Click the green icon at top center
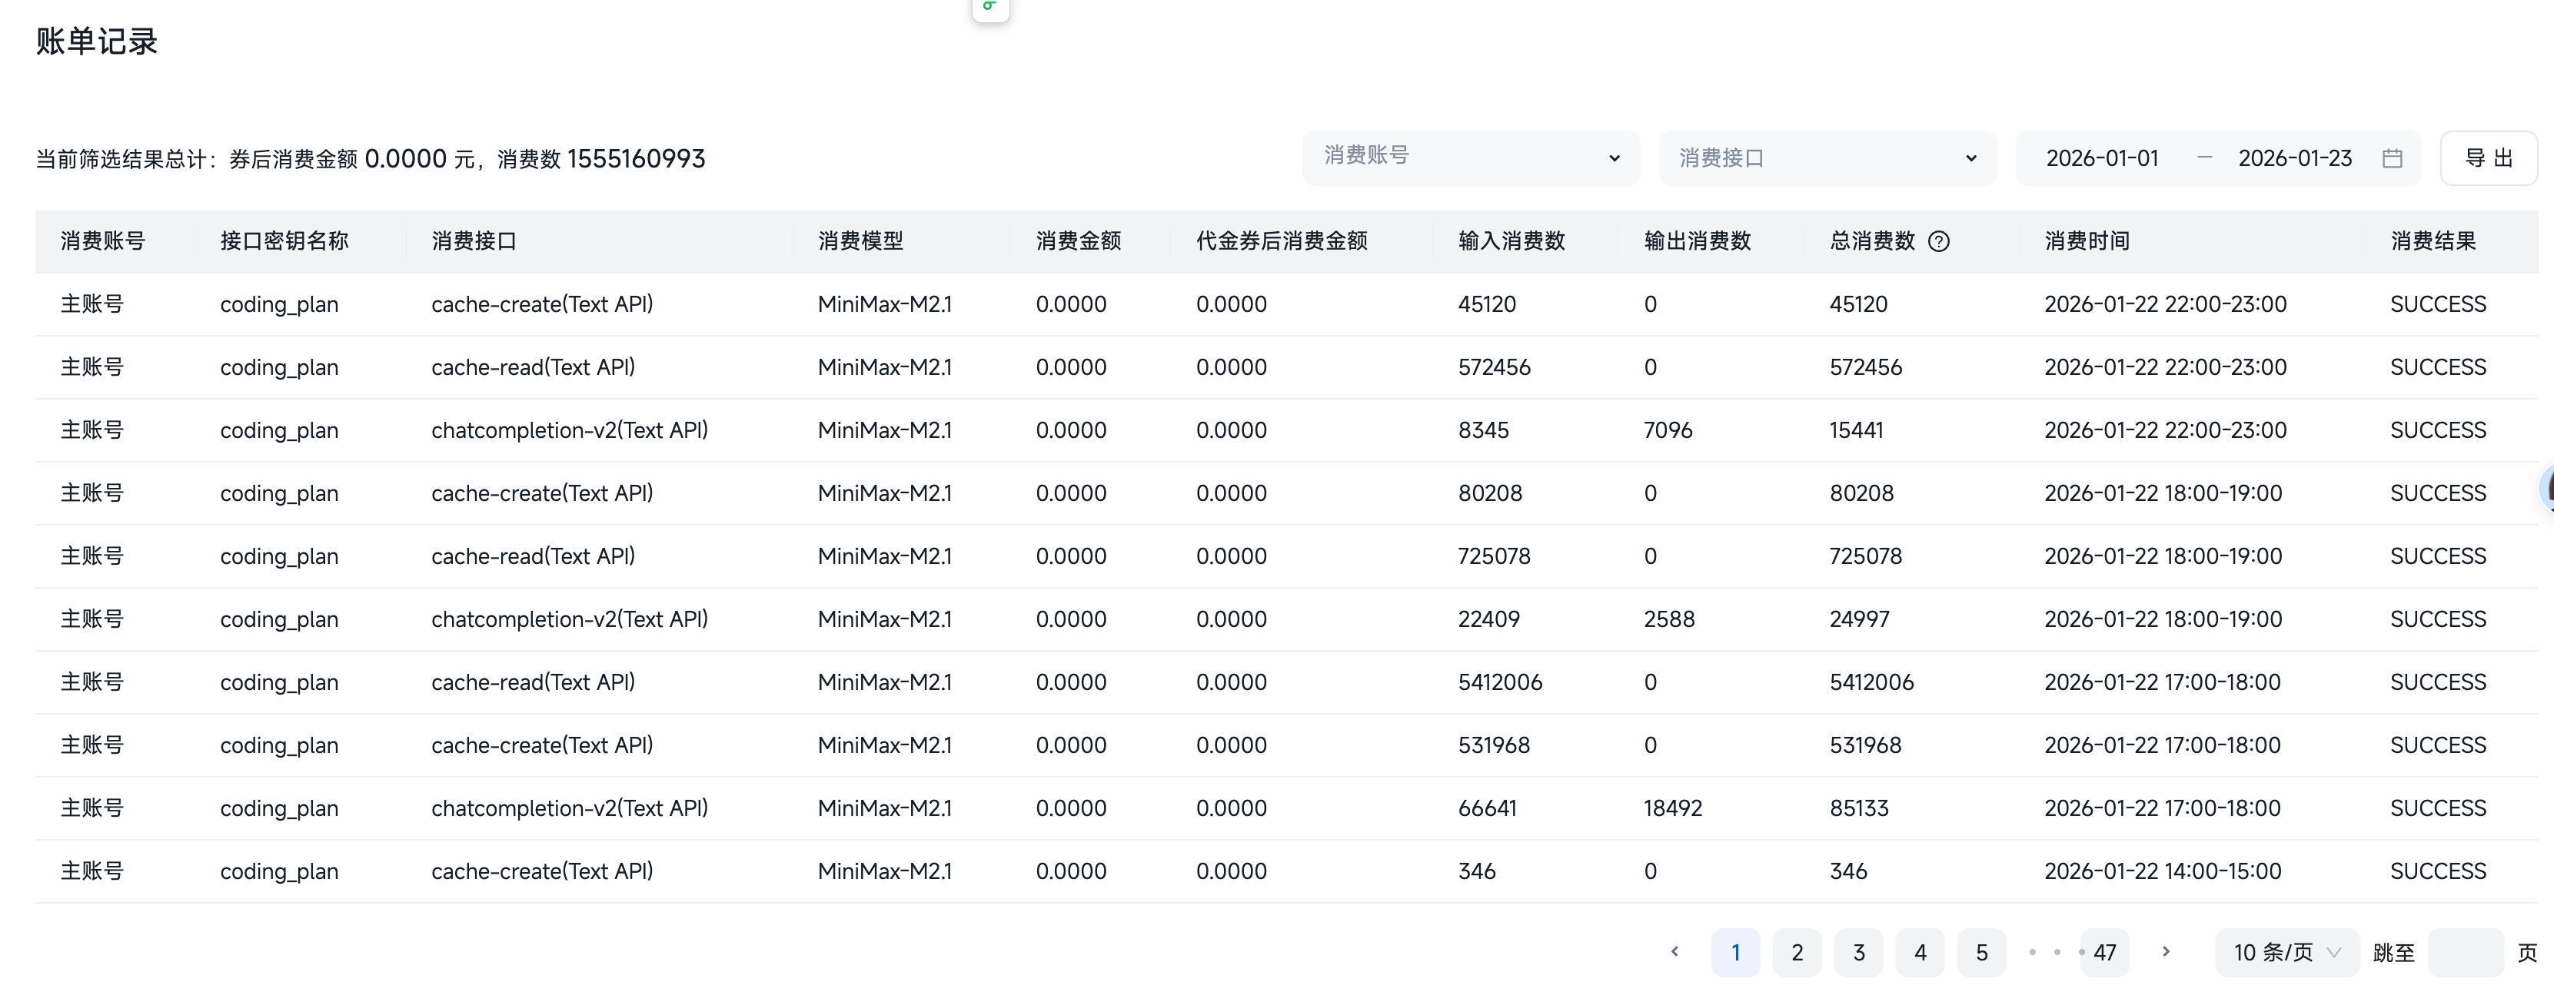This screenshot has height=1005, width=2554. (x=989, y=8)
